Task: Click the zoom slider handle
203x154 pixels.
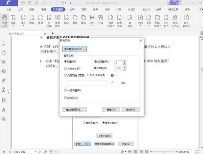Action: point(164,152)
